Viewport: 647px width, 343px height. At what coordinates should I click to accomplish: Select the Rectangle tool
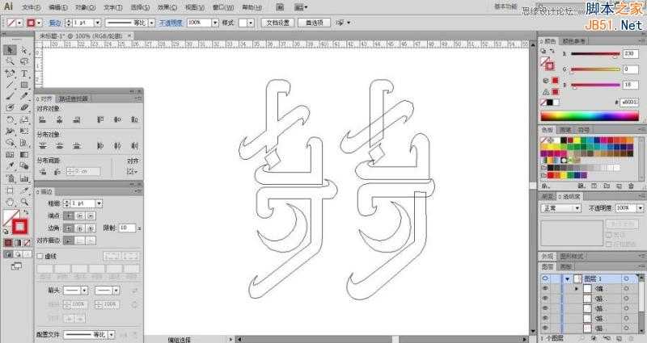(24, 85)
